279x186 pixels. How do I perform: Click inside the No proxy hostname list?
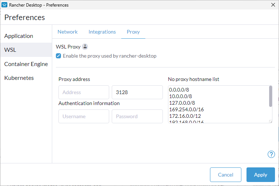(217, 104)
